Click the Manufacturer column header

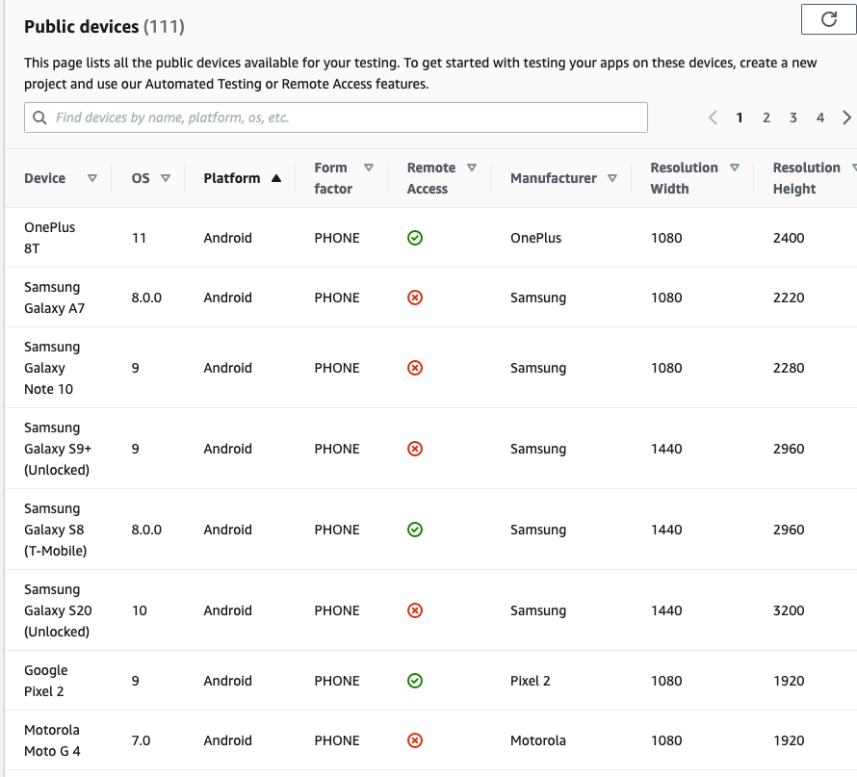tap(553, 178)
